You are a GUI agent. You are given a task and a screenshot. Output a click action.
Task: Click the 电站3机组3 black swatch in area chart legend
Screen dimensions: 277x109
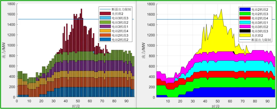245,31
